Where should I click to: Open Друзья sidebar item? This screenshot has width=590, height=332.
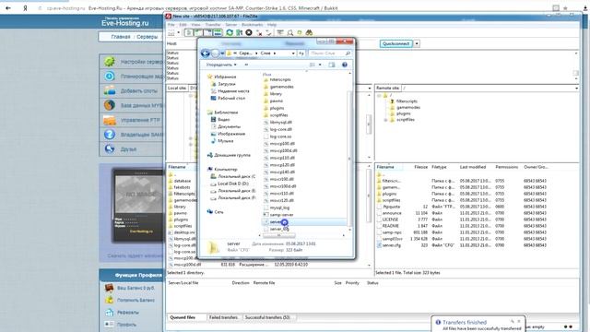coord(132,149)
